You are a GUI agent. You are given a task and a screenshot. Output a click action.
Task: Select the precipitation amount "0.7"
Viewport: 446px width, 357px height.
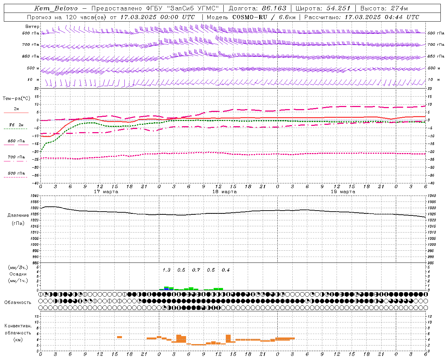click(196, 270)
